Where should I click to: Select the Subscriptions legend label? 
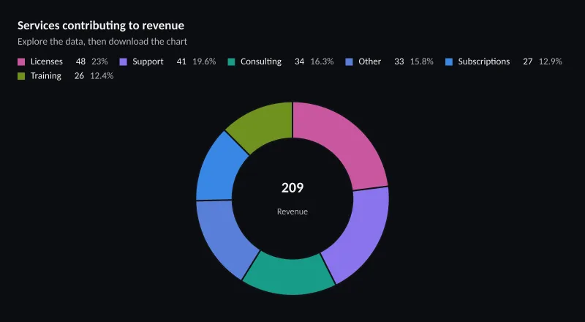484,61
